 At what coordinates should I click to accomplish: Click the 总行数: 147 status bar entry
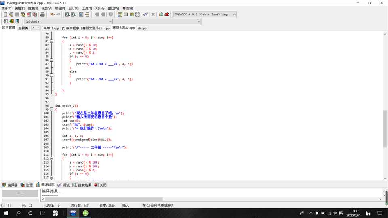[x=80, y=205]
